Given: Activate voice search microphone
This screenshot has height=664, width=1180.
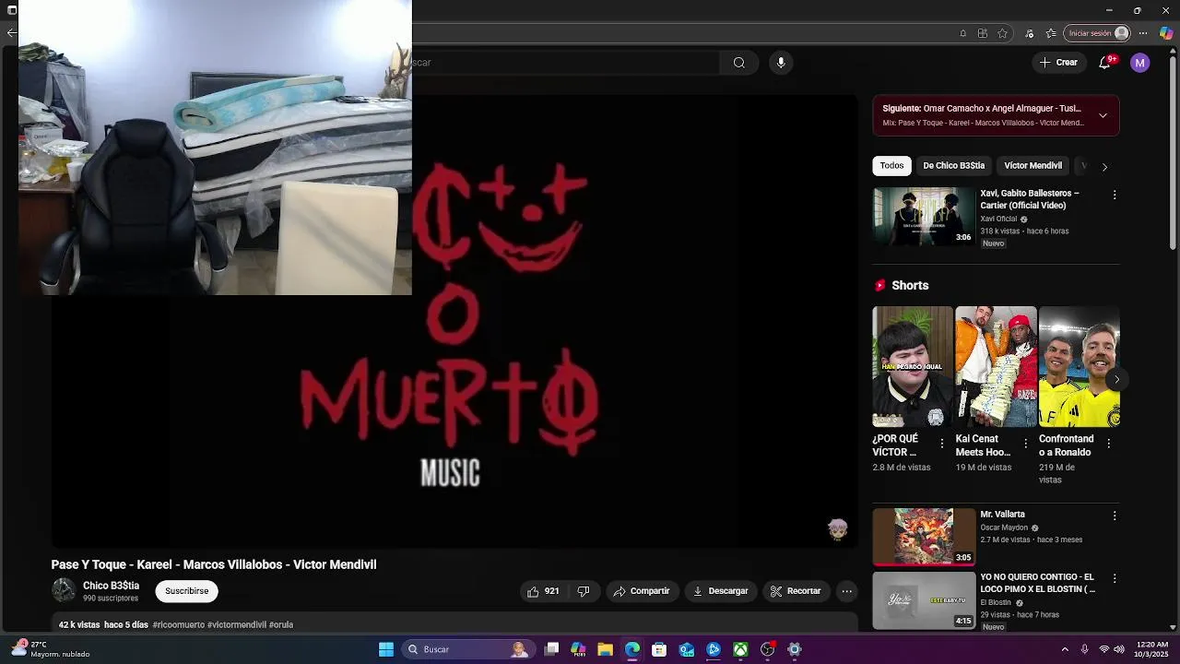Looking at the screenshot, I should point(781,63).
